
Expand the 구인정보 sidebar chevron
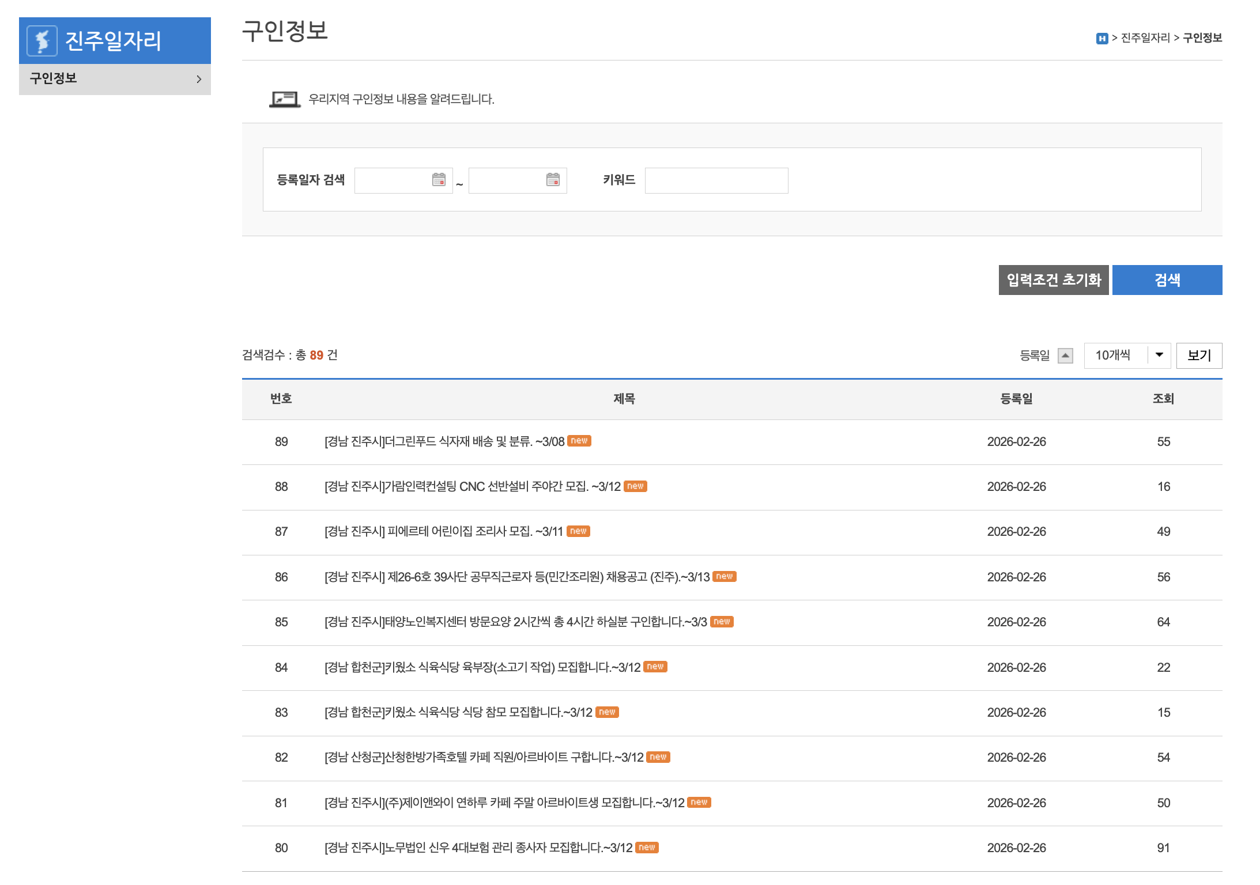199,79
